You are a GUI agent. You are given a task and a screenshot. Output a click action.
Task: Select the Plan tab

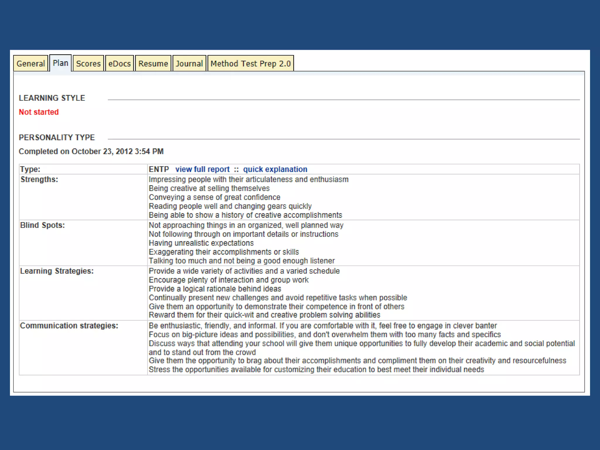click(x=60, y=63)
